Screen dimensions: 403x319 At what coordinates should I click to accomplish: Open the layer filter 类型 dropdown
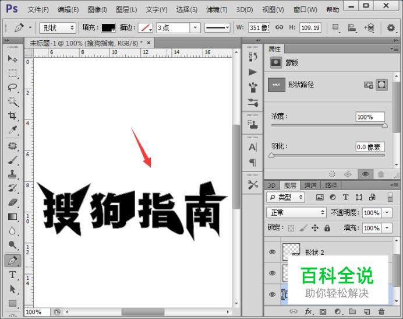285,197
